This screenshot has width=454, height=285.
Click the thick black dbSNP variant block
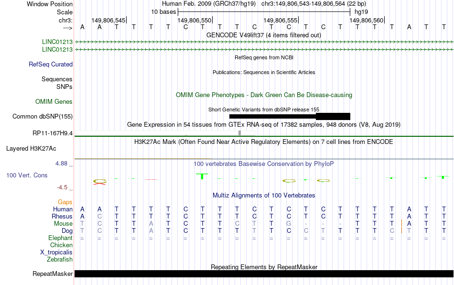(333, 116)
